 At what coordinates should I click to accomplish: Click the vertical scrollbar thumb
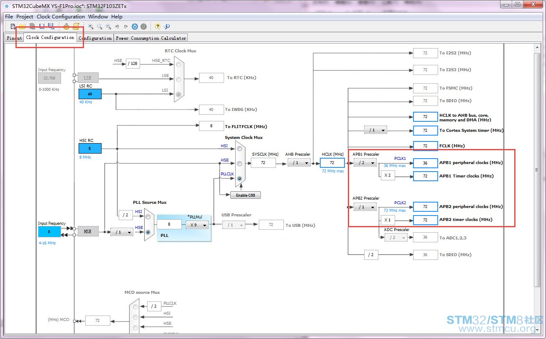(538, 169)
